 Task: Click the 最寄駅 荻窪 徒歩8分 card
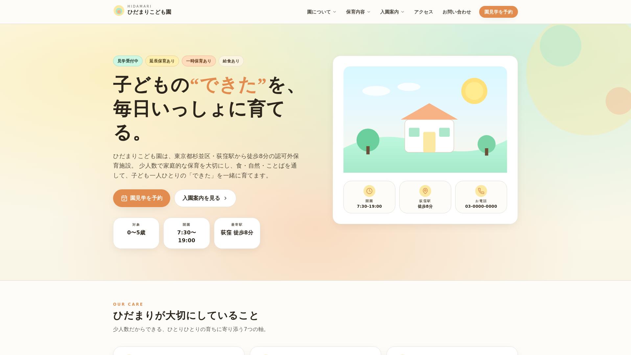[237, 233]
